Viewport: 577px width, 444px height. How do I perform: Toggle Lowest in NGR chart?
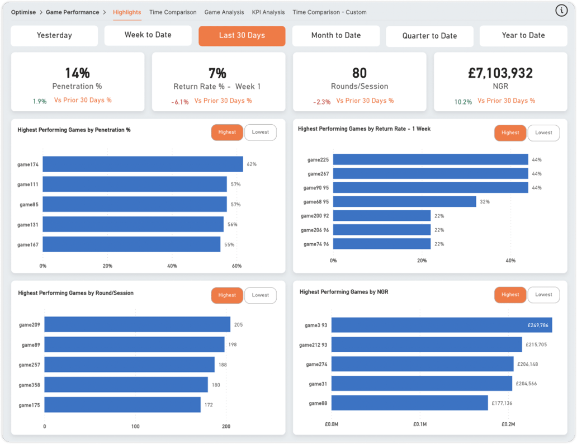[x=543, y=295]
